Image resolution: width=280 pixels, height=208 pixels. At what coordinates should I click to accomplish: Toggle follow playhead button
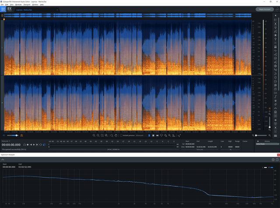pos(44,145)
